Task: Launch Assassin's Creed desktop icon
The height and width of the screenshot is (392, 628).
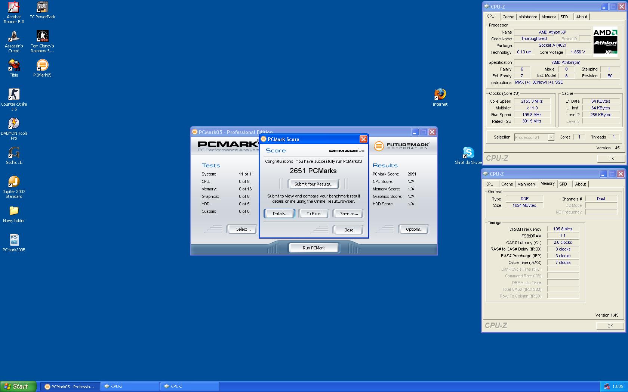Action: 14,42
